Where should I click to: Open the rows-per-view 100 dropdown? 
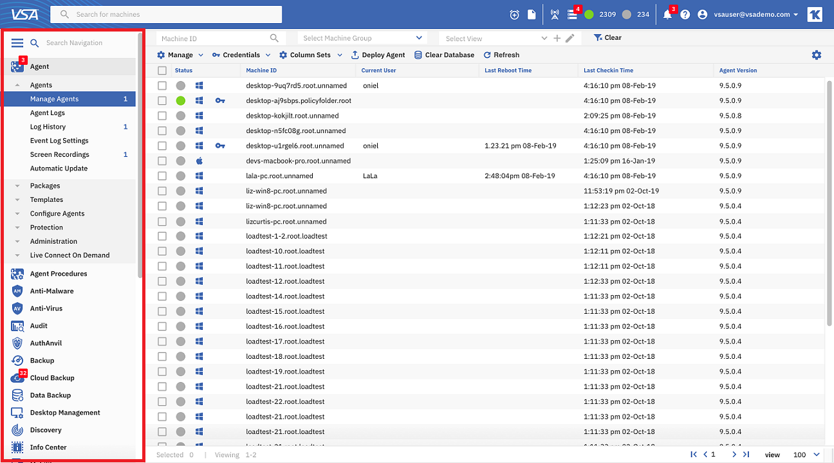click(807, 455)
